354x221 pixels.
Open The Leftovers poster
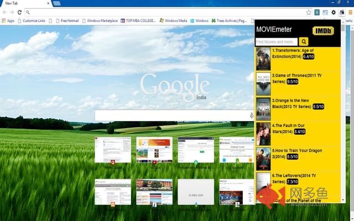(263, 184)
